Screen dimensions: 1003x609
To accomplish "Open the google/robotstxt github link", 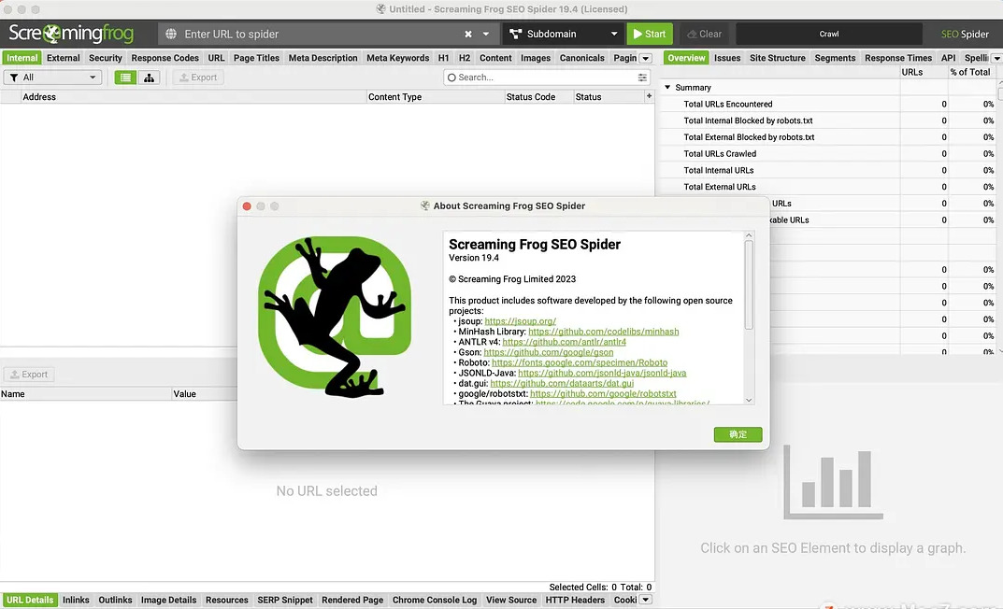I will (603, 393).
